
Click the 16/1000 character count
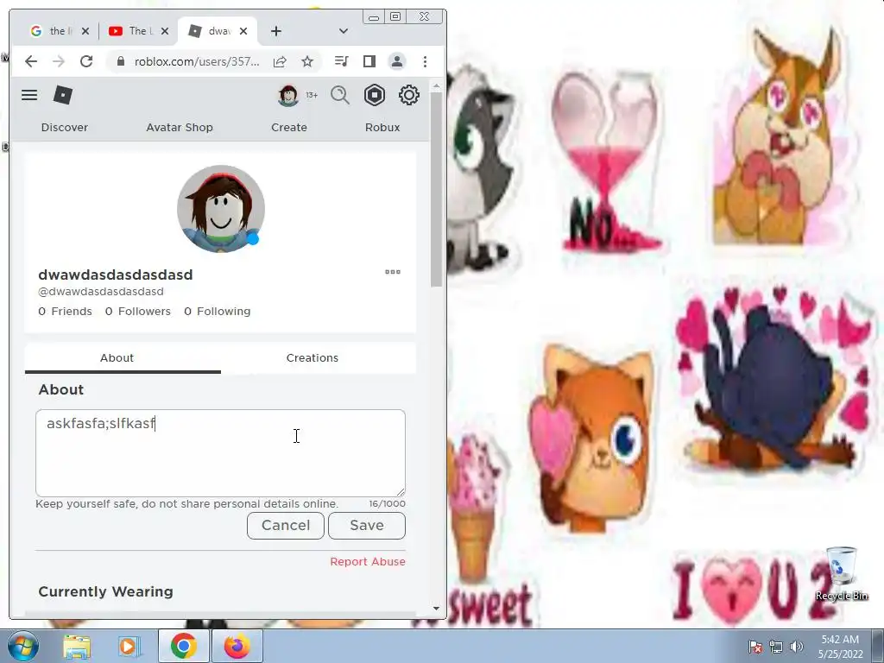pyautogui.click(x=387, y=503)
